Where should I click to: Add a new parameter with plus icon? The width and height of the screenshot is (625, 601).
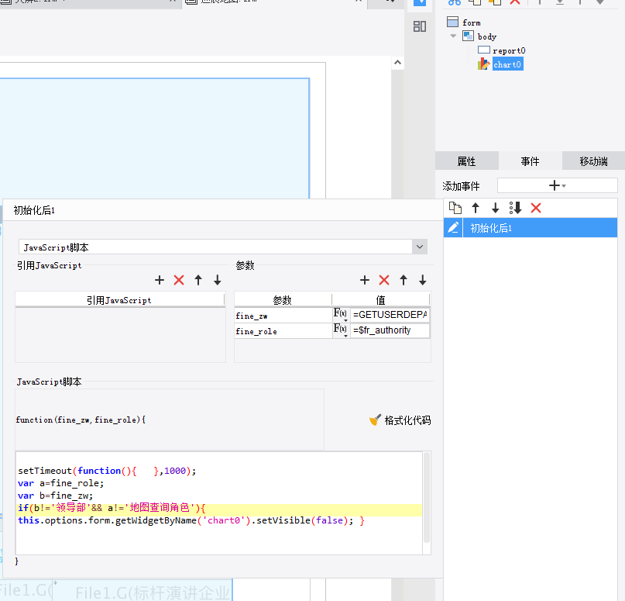[365, 280]
